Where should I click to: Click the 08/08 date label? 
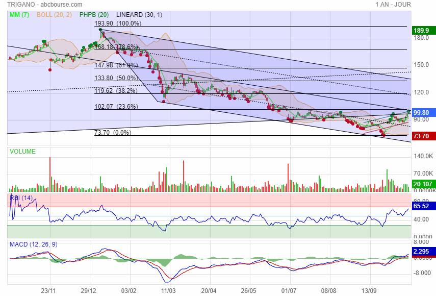pyautogui.click(x=329, y=291)
